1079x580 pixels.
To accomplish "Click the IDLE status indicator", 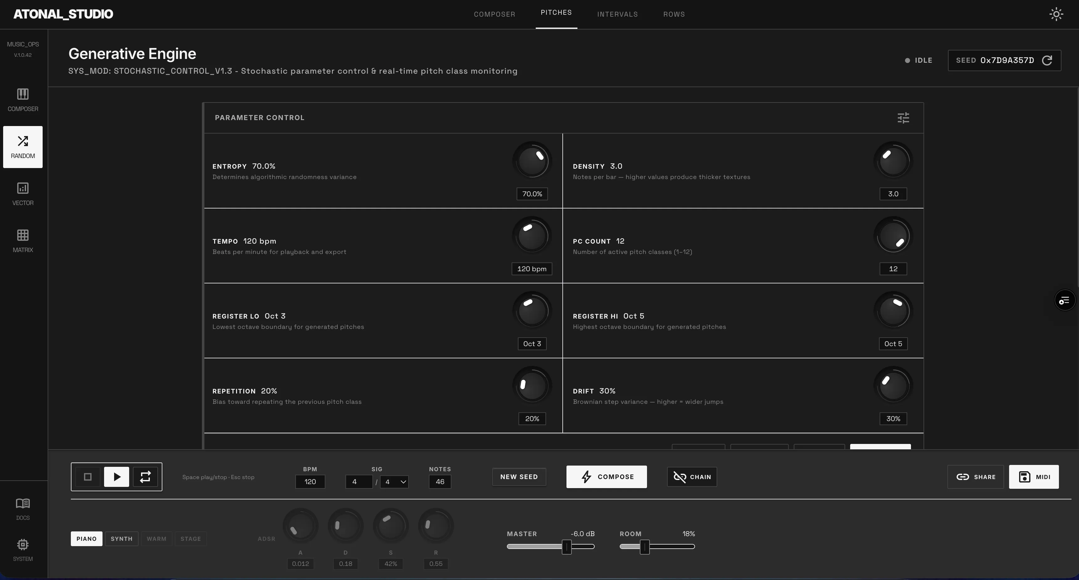I will (x=918, y=60).
